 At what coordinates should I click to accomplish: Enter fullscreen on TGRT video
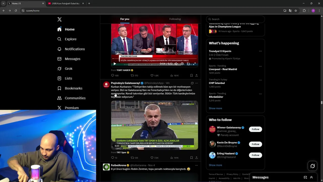click(x=194, y=64)
